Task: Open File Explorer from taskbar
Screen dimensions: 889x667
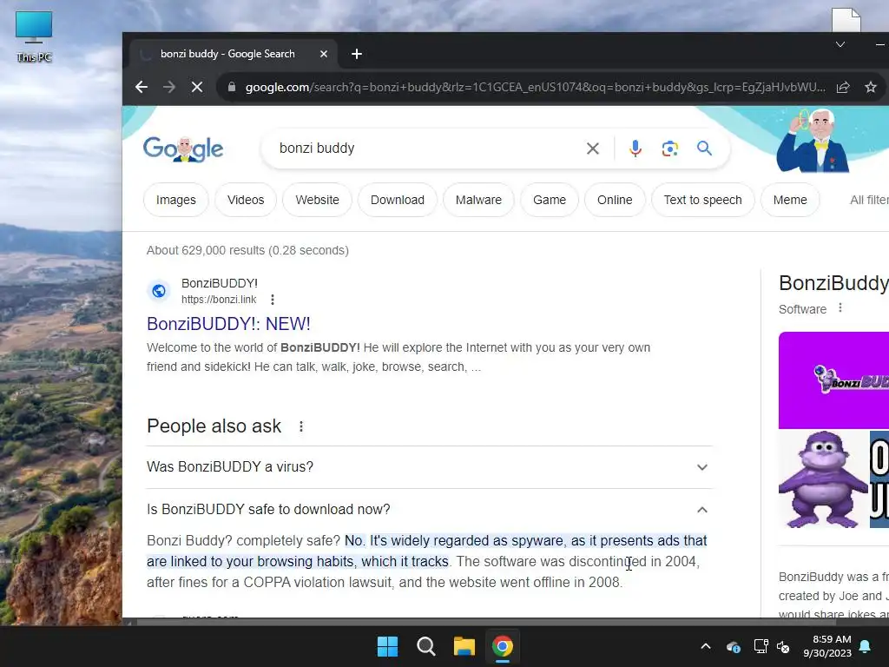Action: (464, 646)
